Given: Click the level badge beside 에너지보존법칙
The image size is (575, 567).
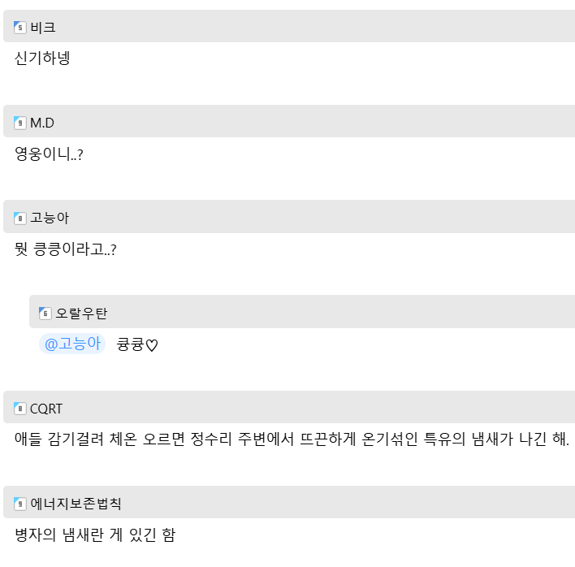Looking at the screenshot, I should tap(20, 504).
